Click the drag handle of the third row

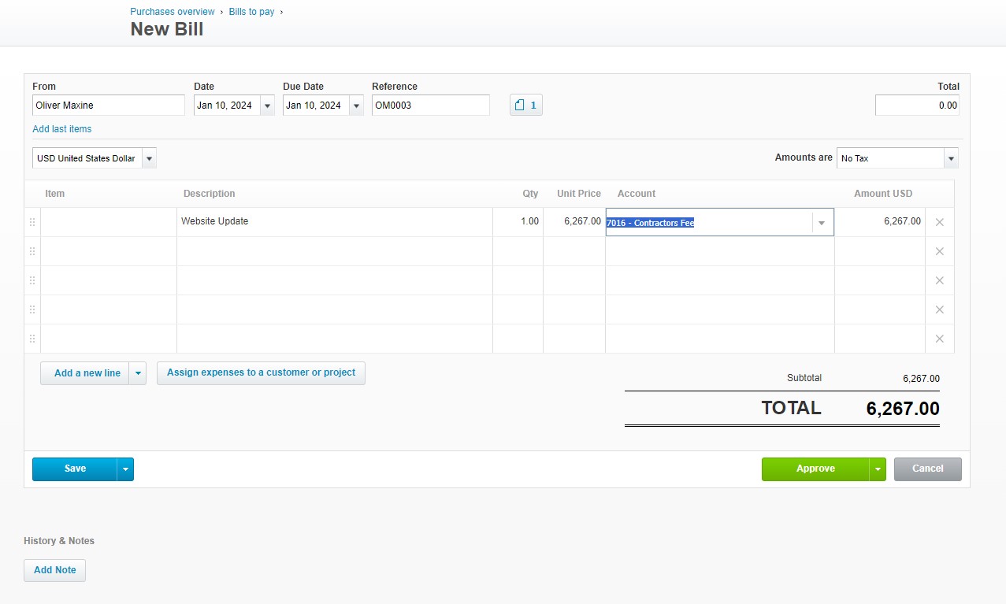[x=32, y=280]
